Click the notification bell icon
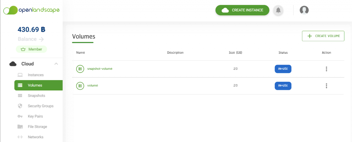The image size is (352, 142). [x=278, y=10]
